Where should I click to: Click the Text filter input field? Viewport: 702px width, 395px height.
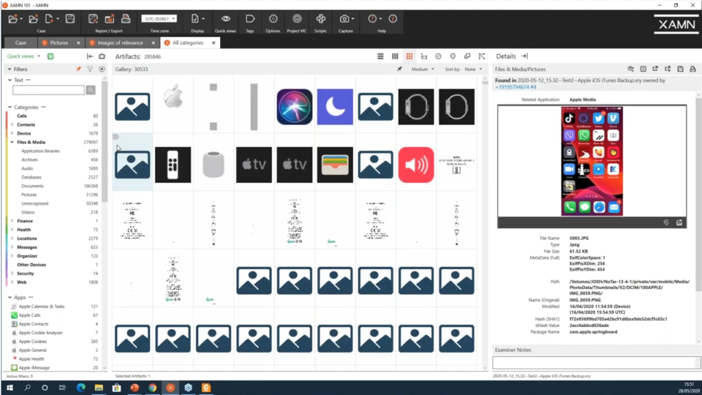[49, 90]
